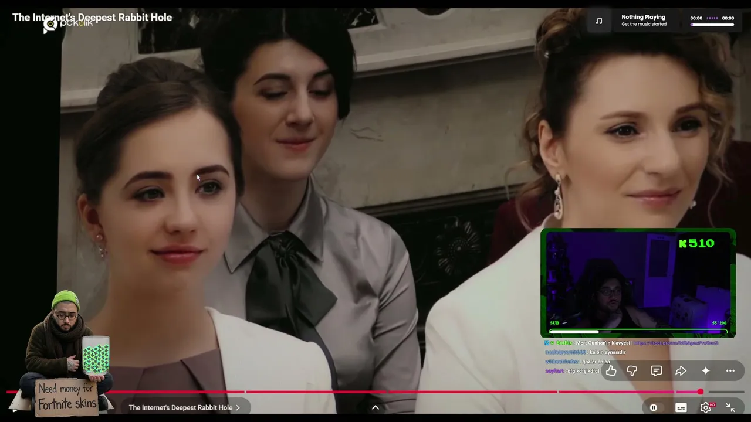Toggle subtitles with the captions icon

(681, 407)
